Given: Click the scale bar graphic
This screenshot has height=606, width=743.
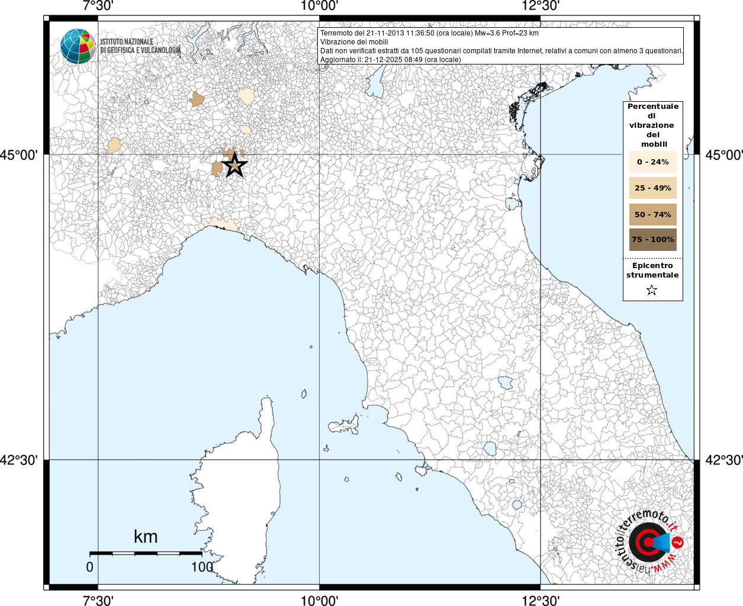Looking at the screenshot, I should [x=146, y=553].
